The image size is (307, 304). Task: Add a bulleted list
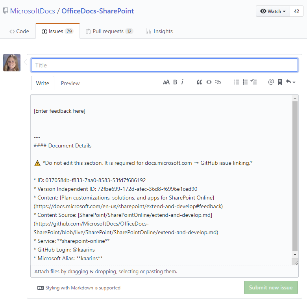(x=236, y=82)
